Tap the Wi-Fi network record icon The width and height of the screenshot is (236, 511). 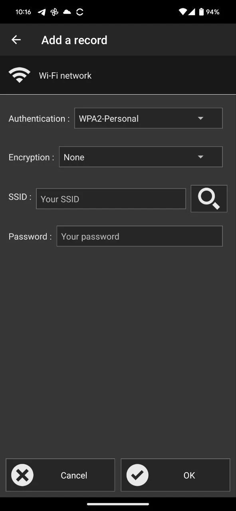click(19, 75)
